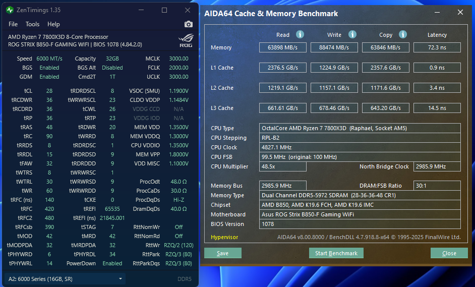Click the tREFI value 65535
The height and width of the screenshot is (287, 475).
pos(112,209)
